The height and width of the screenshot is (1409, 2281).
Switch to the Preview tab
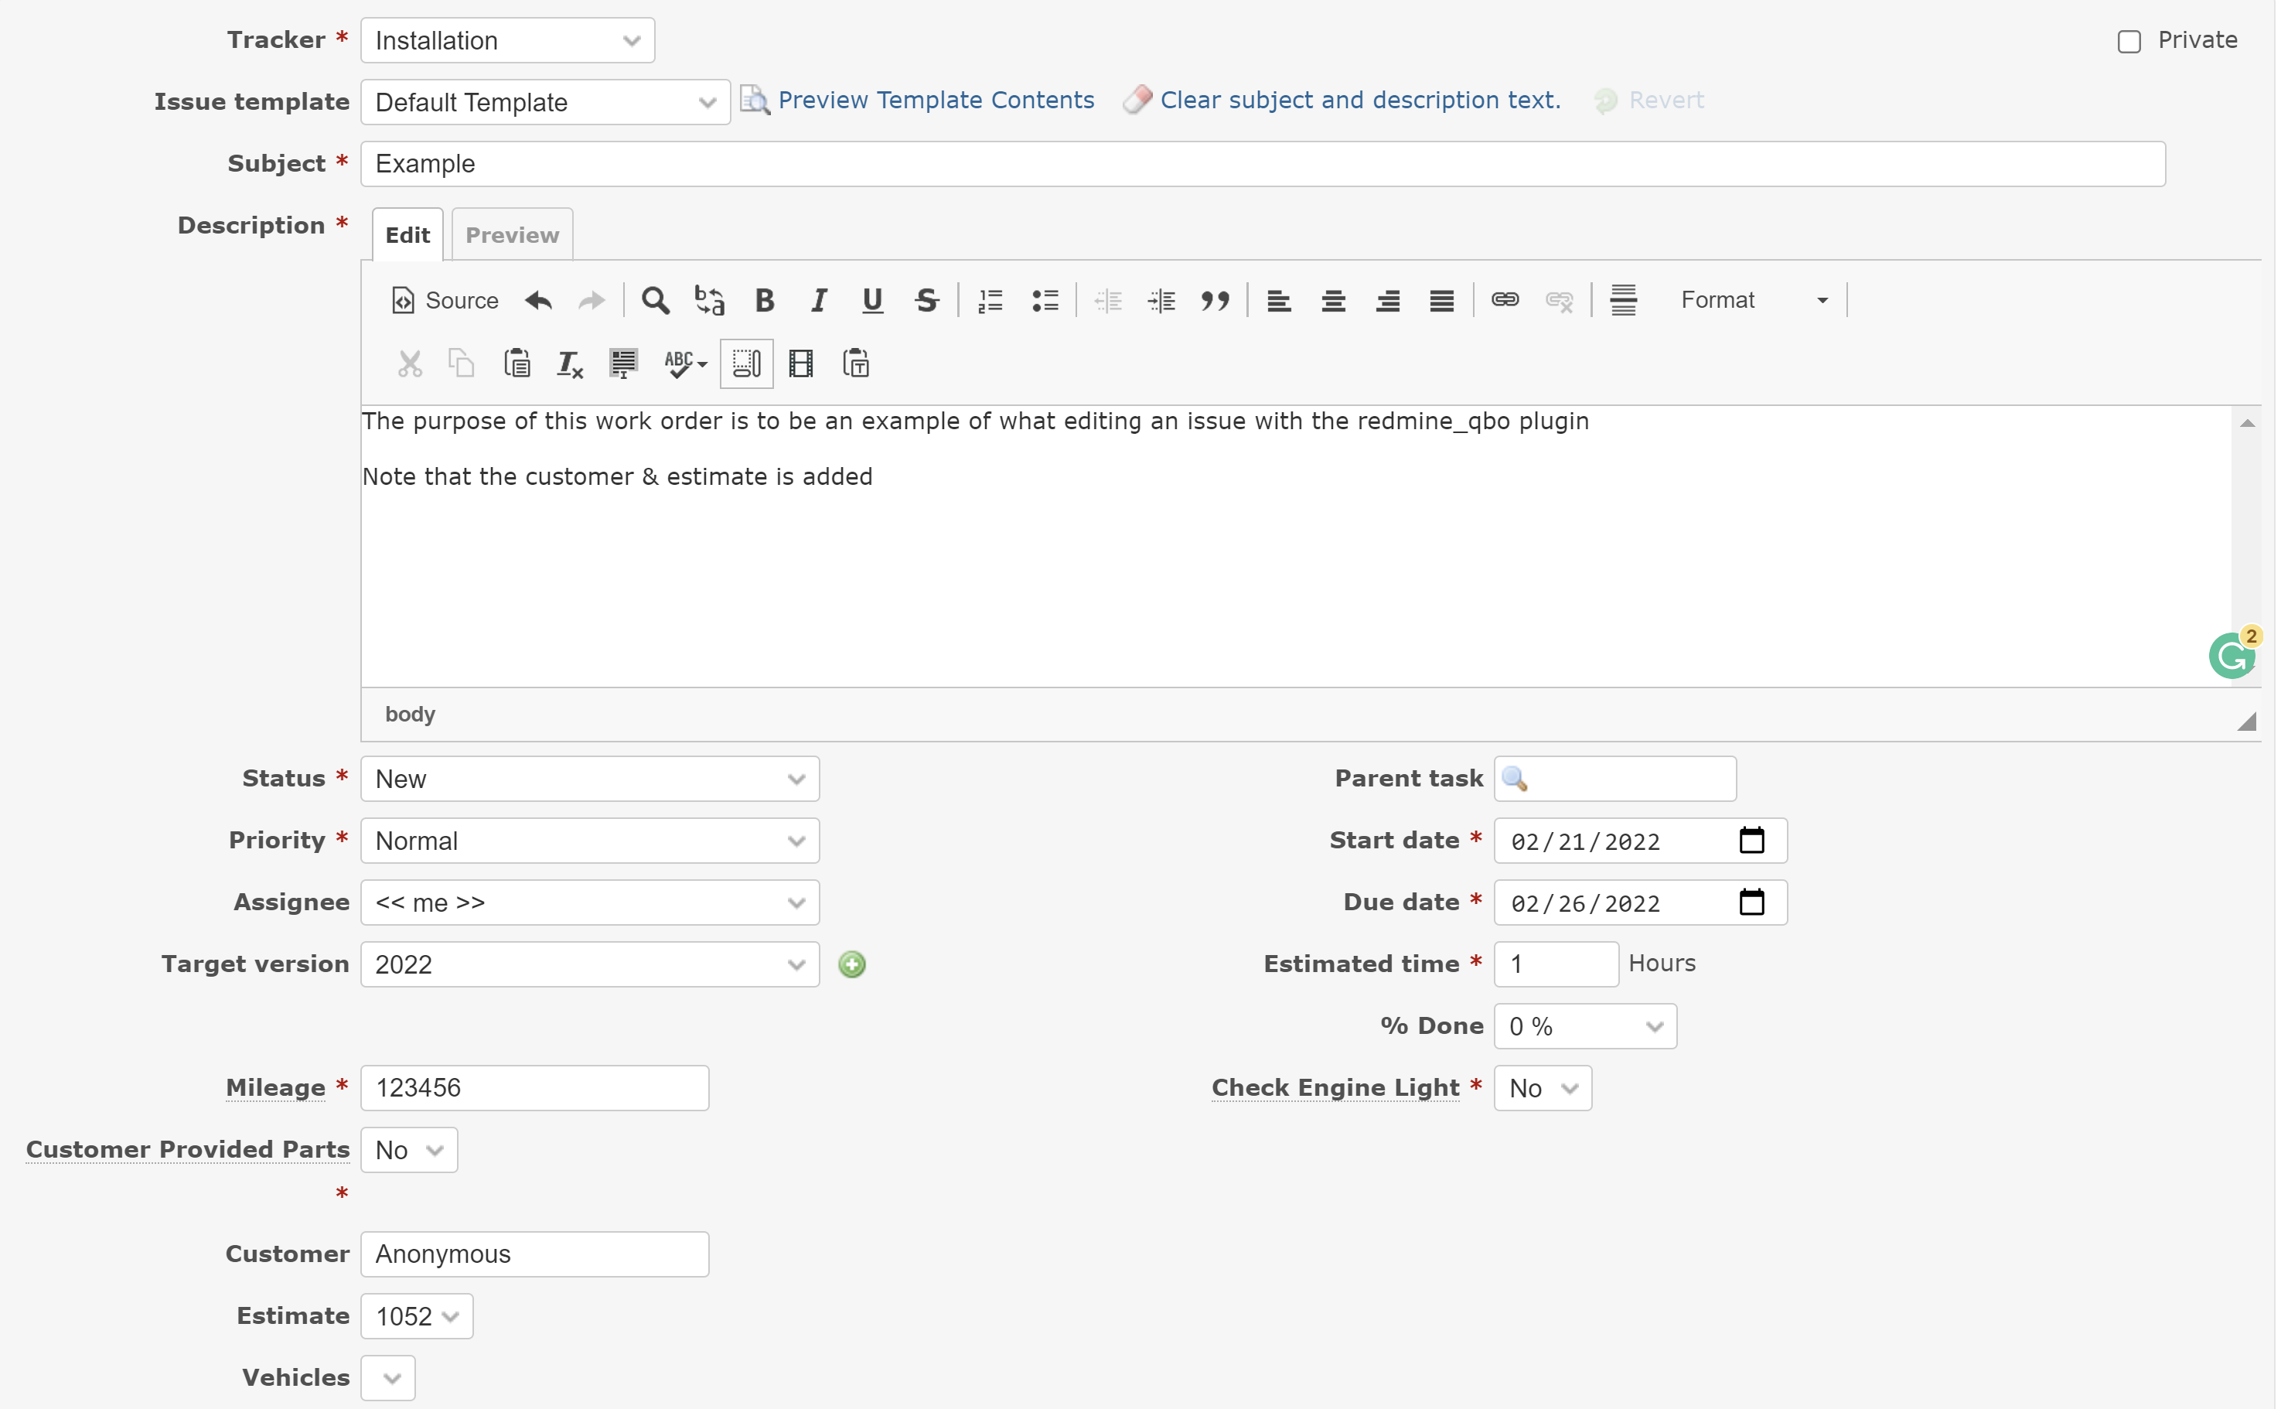[x=512, y=235]
